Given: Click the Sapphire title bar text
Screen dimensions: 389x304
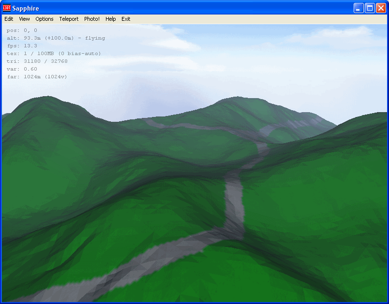Looking at the screenshot, I should point(25,8).
